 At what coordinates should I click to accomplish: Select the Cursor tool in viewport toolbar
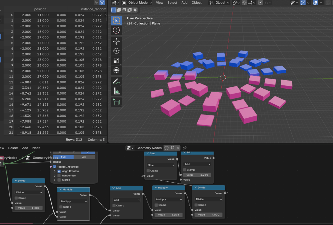[x=116, y=31]
